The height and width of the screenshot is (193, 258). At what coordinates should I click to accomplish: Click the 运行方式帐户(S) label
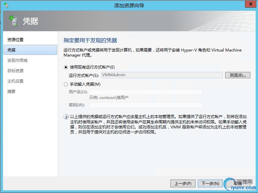click(84, 75)
